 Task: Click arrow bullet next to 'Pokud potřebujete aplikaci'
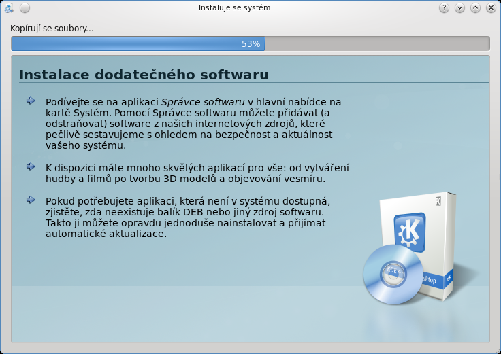pos(31,200)
